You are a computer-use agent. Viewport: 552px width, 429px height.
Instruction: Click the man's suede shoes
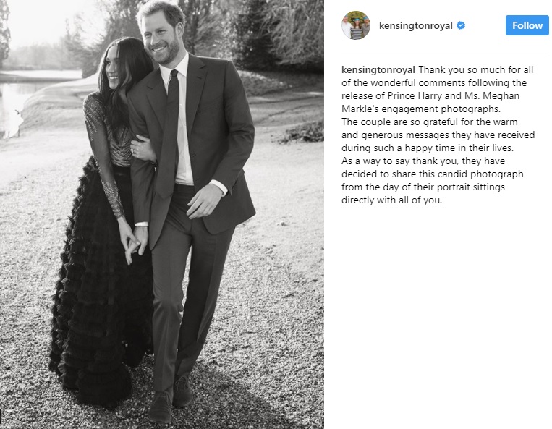pos(170,398)
